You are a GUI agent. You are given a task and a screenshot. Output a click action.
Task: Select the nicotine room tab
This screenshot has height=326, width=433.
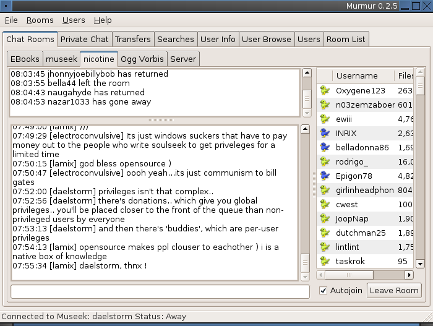pos(99,59)
